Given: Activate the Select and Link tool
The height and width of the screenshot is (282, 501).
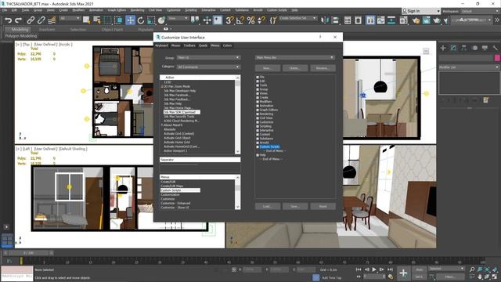Looking at the screenshot, I should (x=31, y=20).
